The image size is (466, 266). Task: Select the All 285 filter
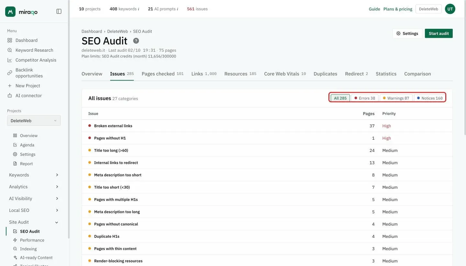point(340,98)
